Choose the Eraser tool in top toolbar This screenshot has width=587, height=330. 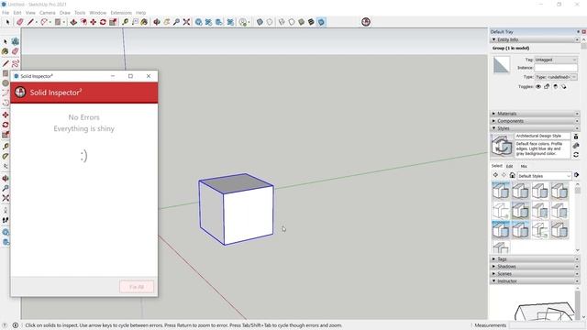click(20, 22)
